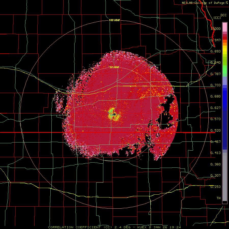The image size is (229, 229).
Task: Select the 0.467 scale value
Action: [216, 142]
